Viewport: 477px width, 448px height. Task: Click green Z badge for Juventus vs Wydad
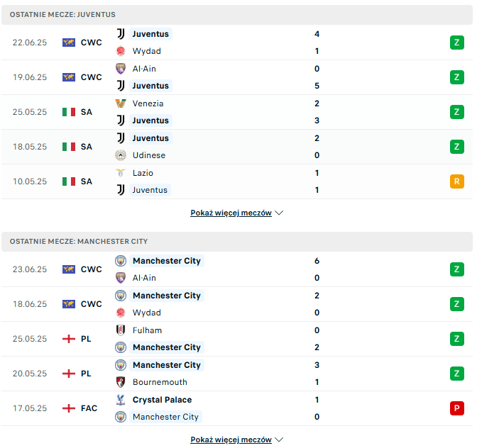[x=457, y=43]
